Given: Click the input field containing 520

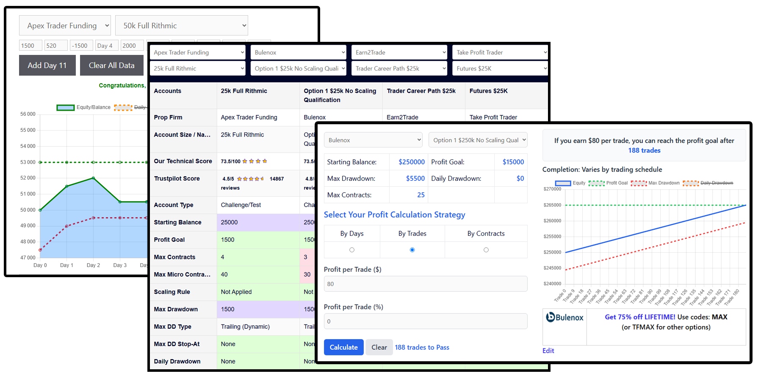Looking at the screenshot, I should tap(56, 46).
